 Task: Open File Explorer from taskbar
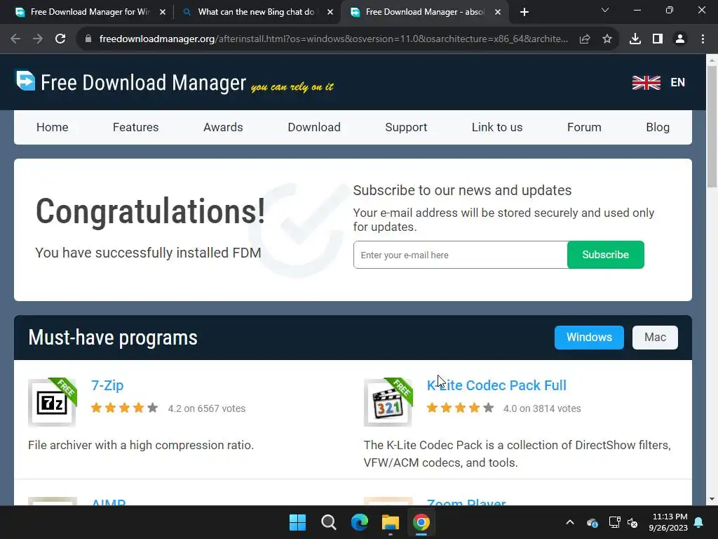click(x=390, y=522)
